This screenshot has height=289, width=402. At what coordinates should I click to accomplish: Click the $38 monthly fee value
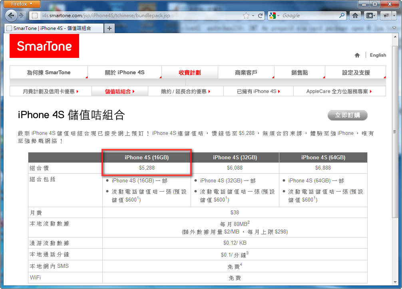[x=235, y=212]
